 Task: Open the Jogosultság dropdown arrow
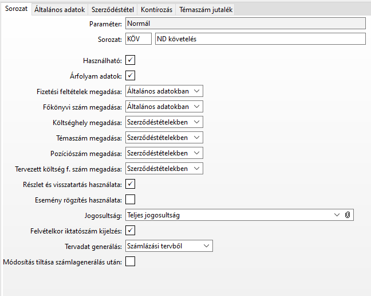coord(337,215)
